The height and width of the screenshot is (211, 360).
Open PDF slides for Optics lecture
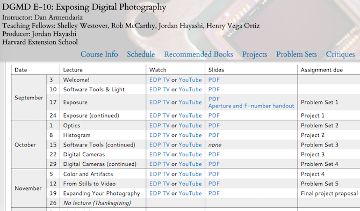(214, 126)
